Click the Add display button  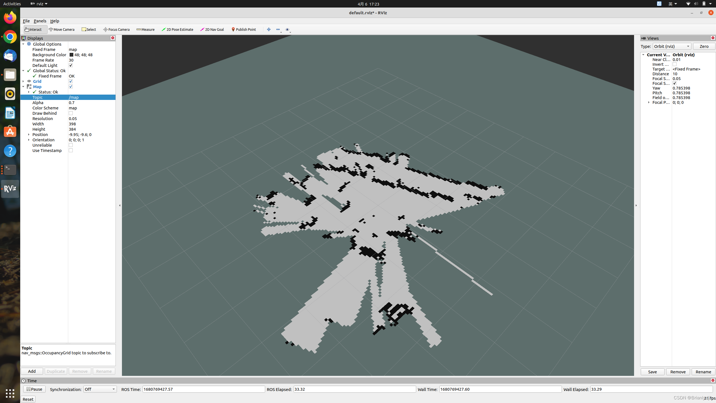[32, 371]
